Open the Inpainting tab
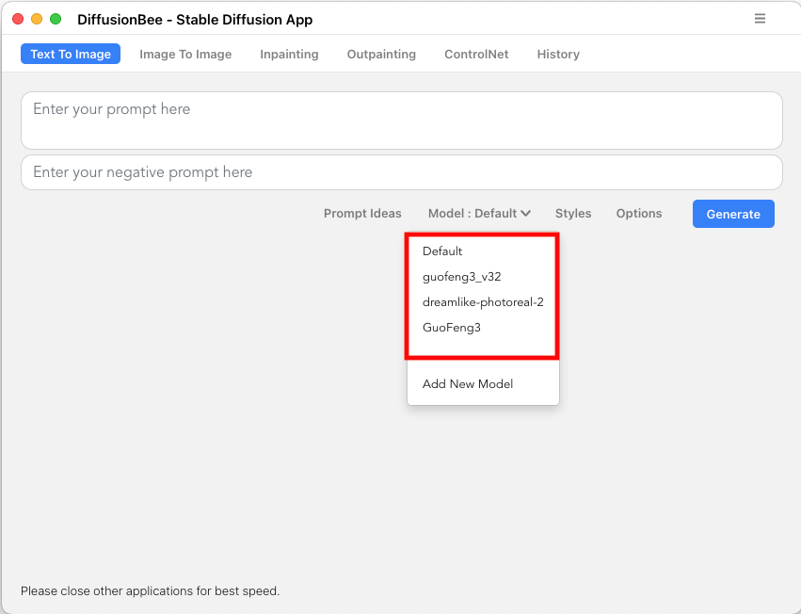Image resolution: width=801 pixels, height=614 pixels. [x=289, y=55]
